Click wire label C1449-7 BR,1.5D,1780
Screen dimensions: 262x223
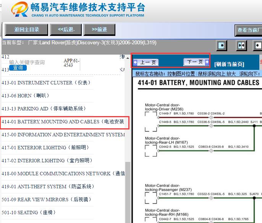[176, 113]
